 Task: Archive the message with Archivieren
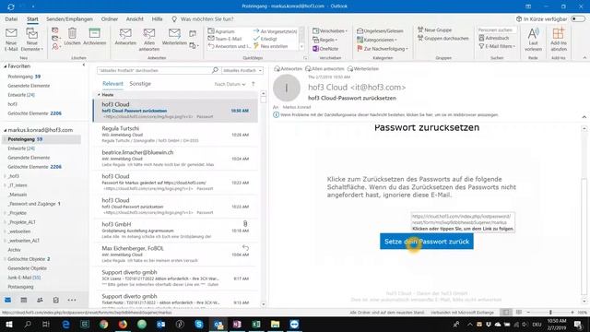(94, 37)
